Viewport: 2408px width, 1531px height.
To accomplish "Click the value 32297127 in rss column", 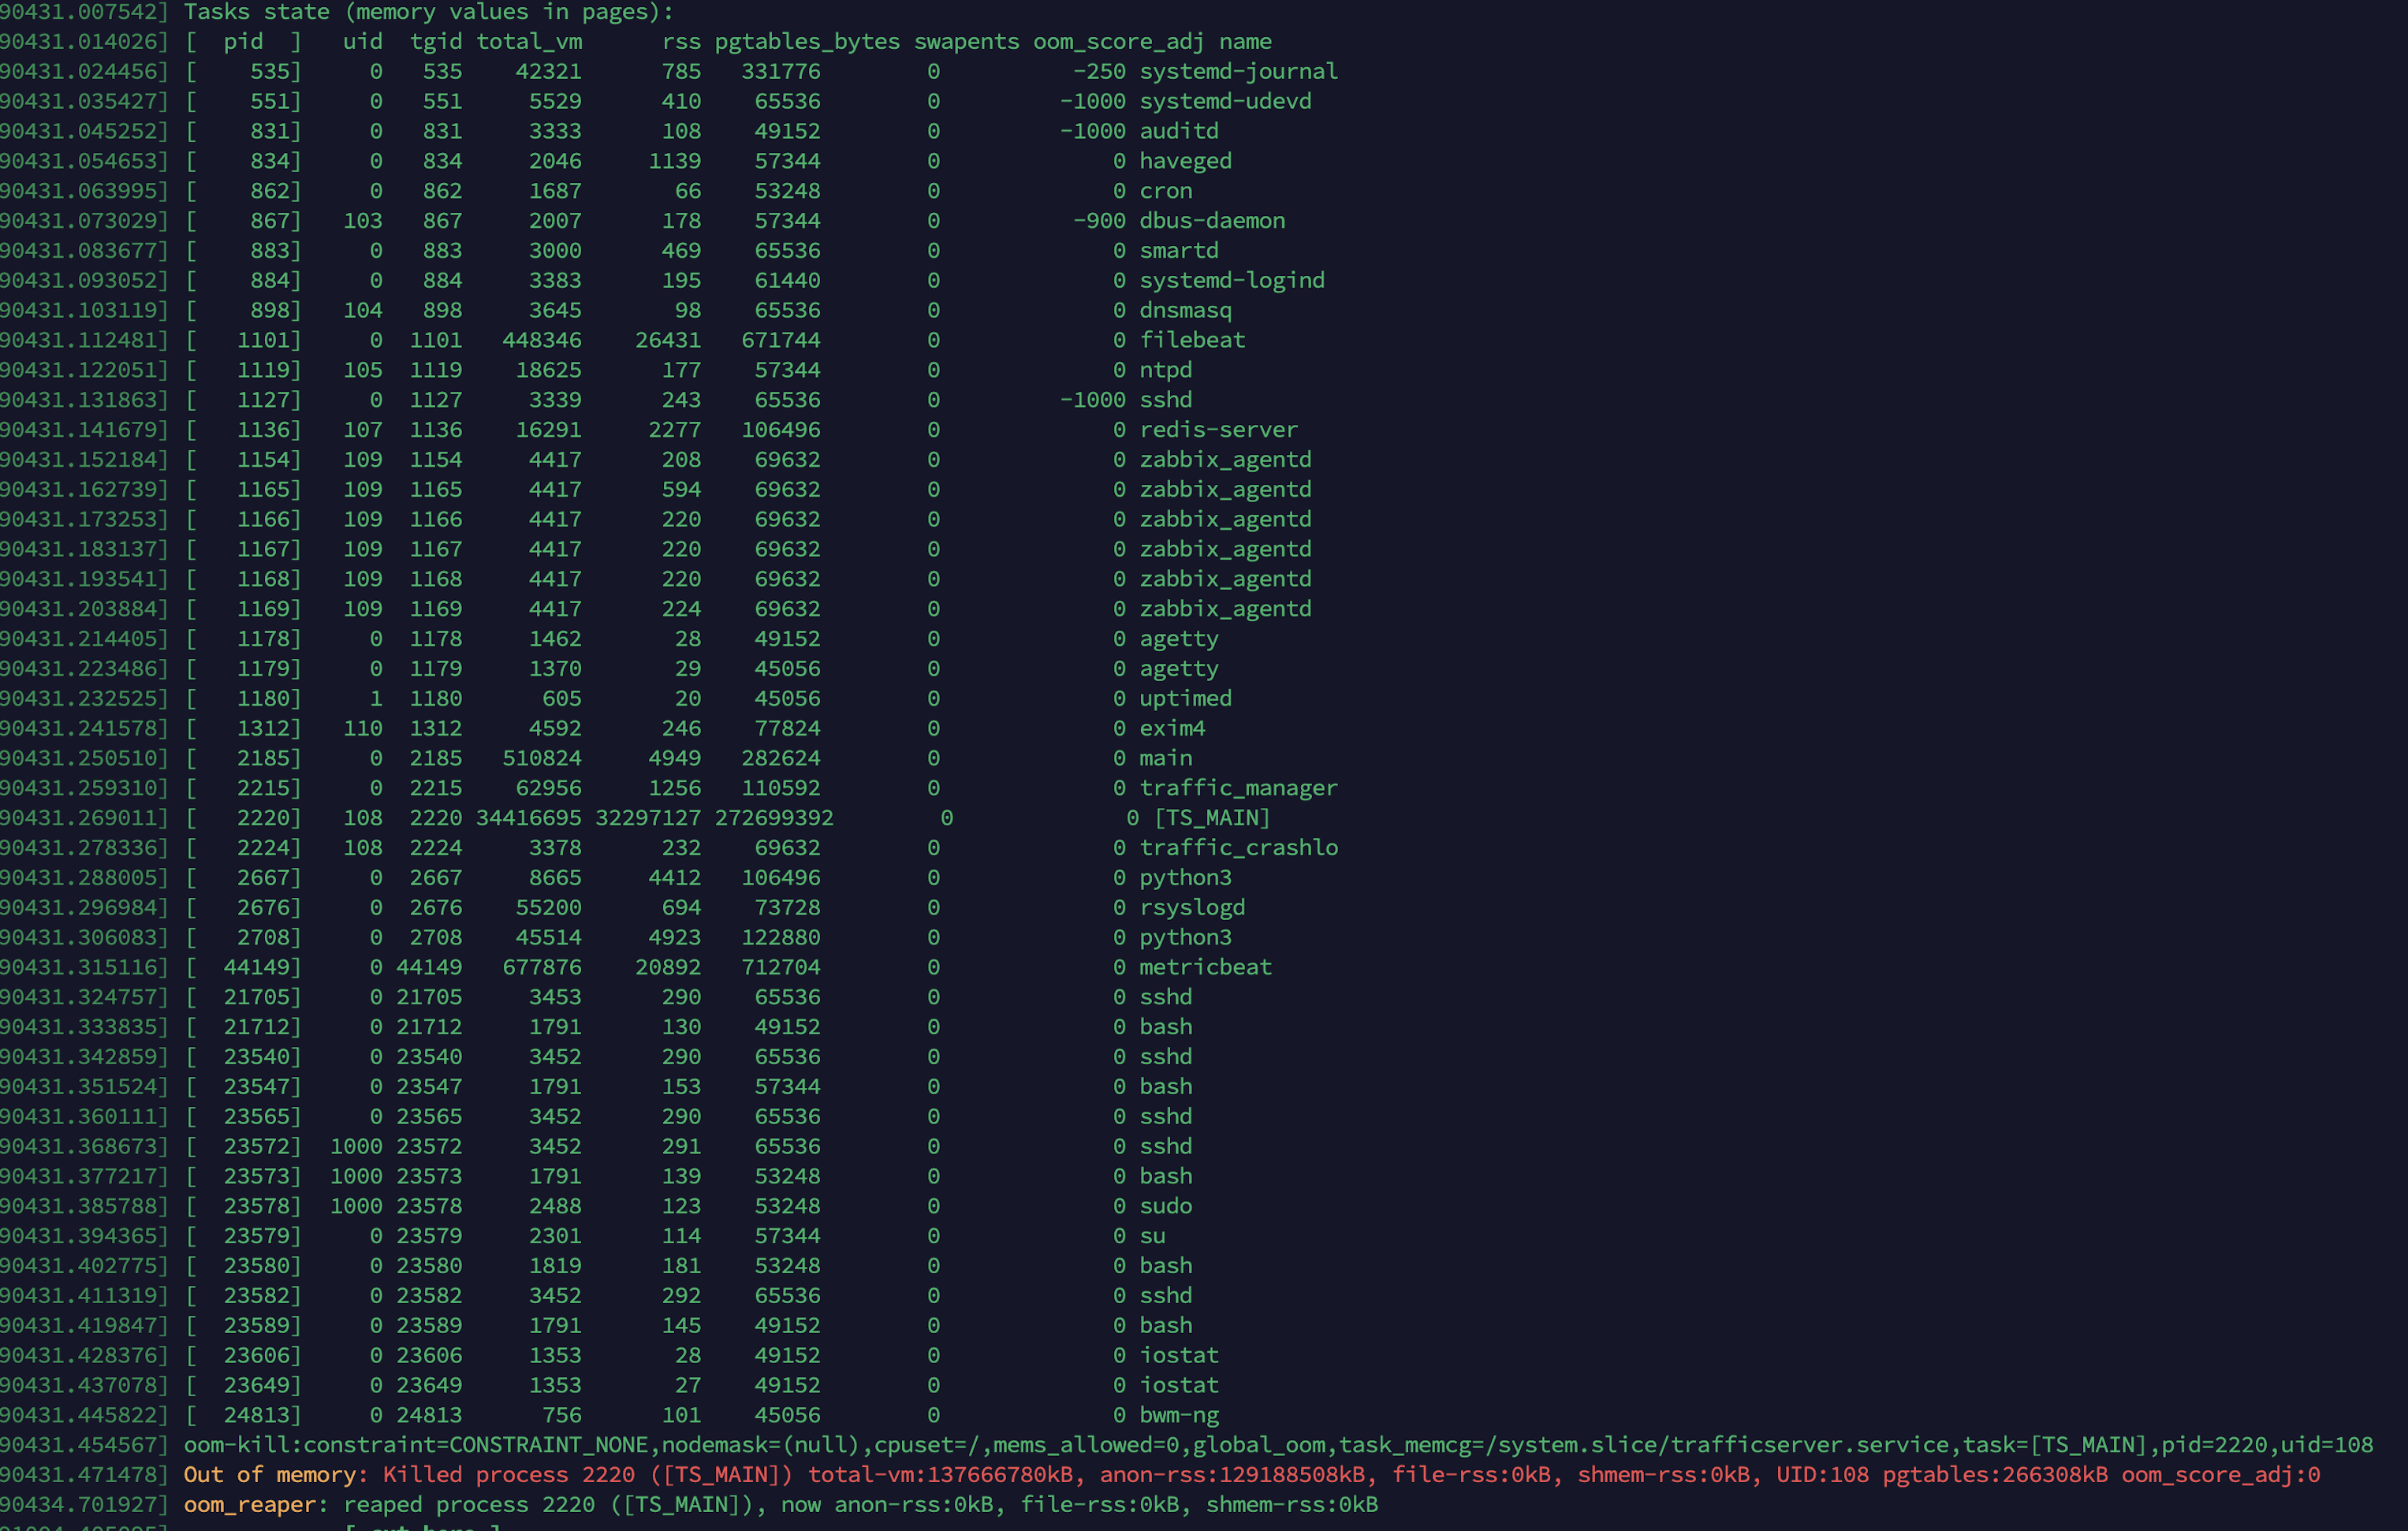I will point(648,817).
